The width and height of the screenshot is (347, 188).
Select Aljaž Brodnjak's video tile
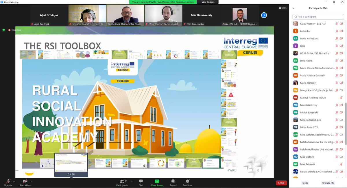(49, 15)
